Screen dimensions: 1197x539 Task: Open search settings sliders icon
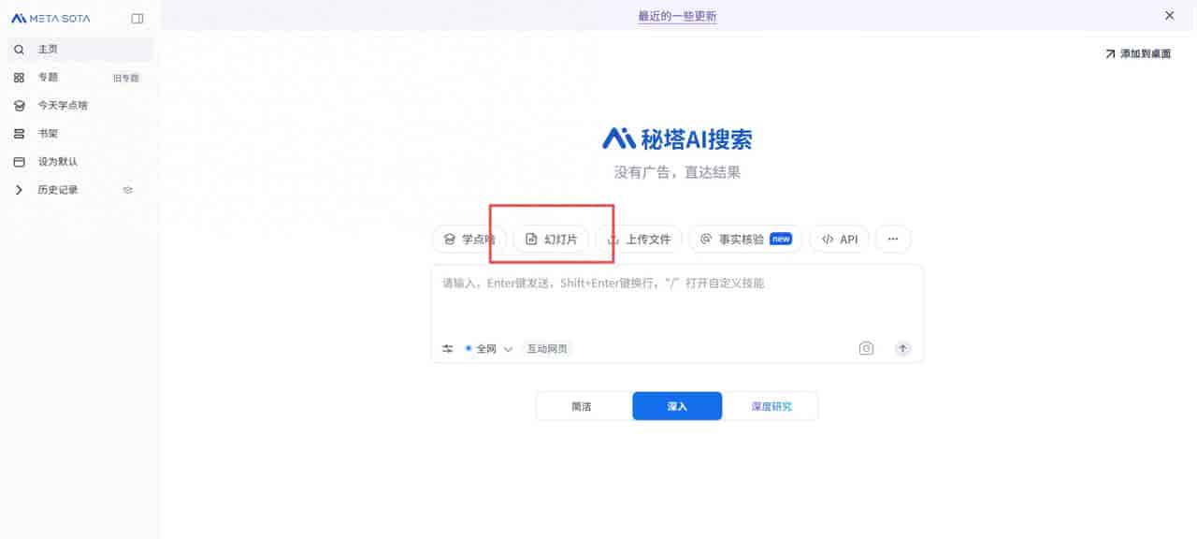point(448,349)
